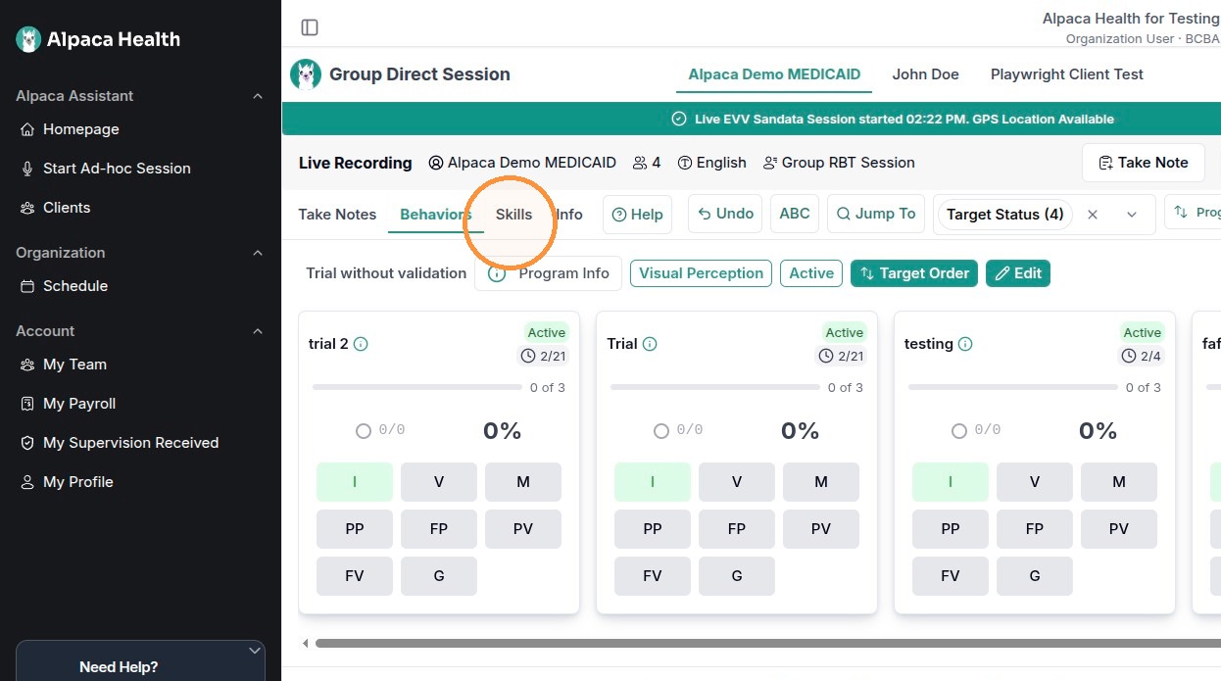Select the John Doe client tab

pyautogui.click(x=925, y=74)
